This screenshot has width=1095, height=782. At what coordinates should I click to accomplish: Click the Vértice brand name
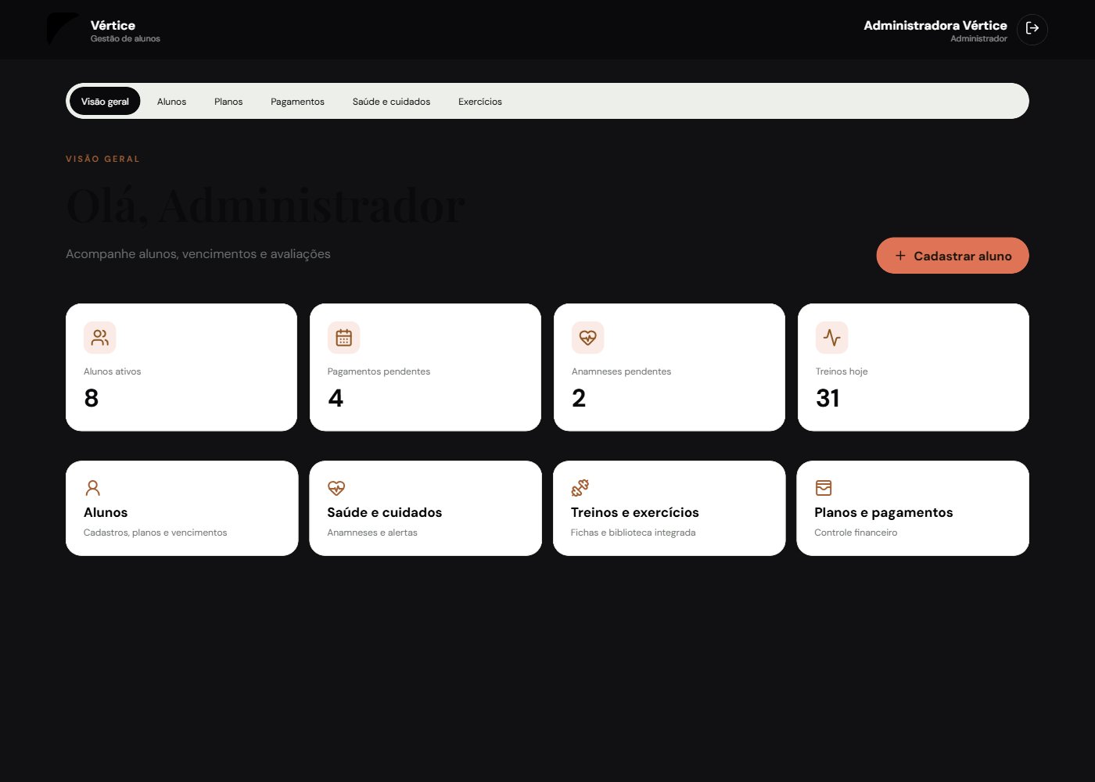113,25
